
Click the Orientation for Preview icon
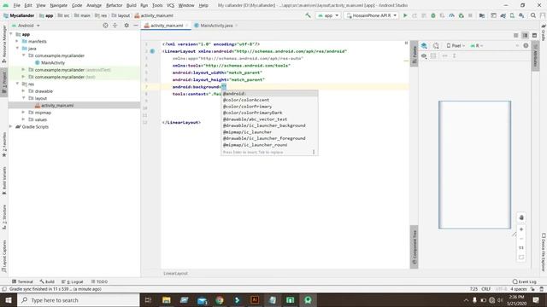(x=436, y=45)
